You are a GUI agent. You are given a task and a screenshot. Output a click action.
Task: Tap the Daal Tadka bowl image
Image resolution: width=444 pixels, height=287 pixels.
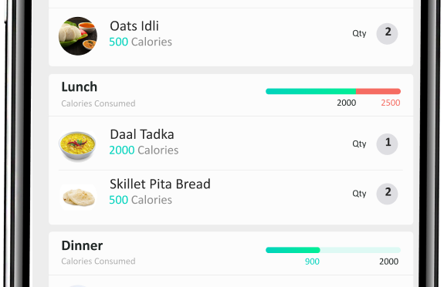(77, 146)
